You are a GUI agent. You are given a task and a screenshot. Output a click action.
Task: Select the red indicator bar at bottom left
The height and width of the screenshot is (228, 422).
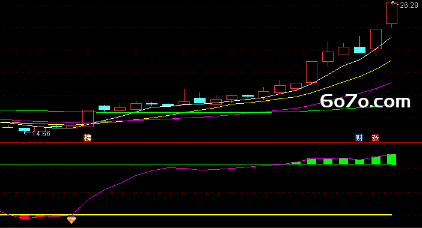[24, 217]
